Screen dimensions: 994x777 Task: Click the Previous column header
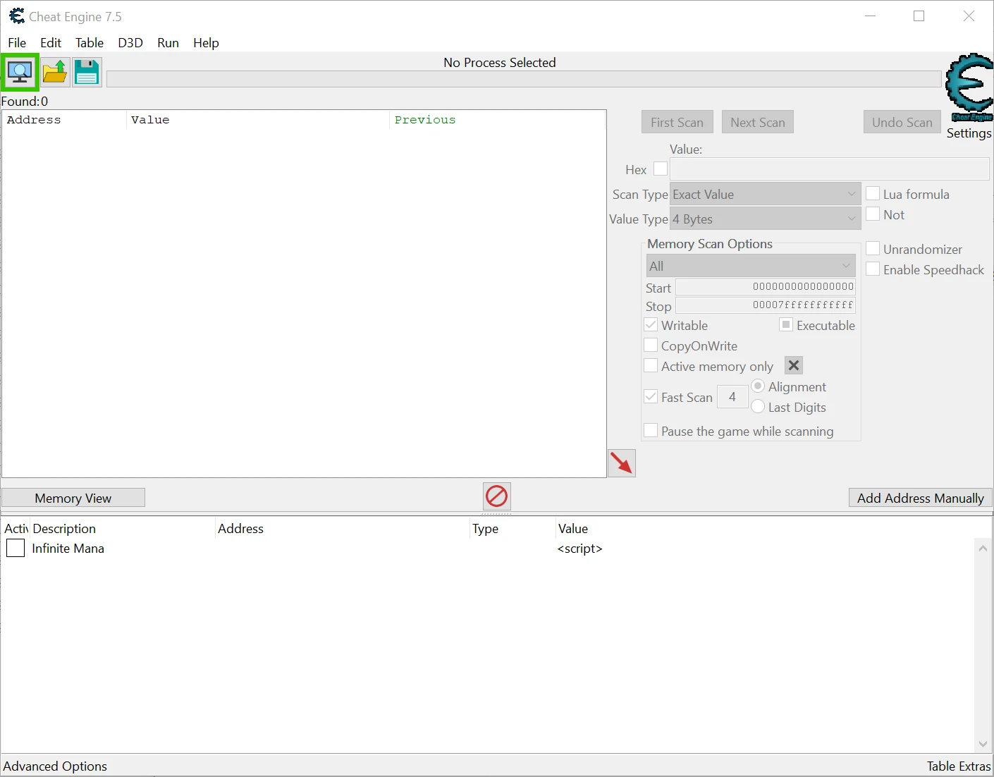pyautogui.click(x=497, y=120)
